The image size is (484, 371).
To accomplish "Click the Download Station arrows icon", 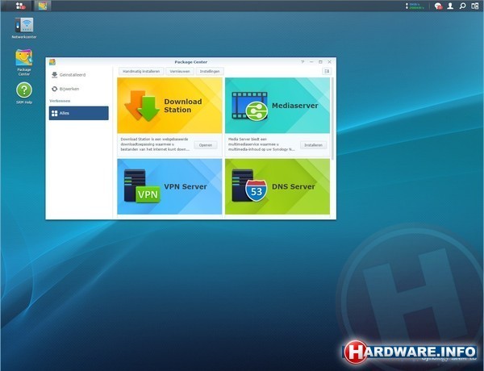I will 142,106.
